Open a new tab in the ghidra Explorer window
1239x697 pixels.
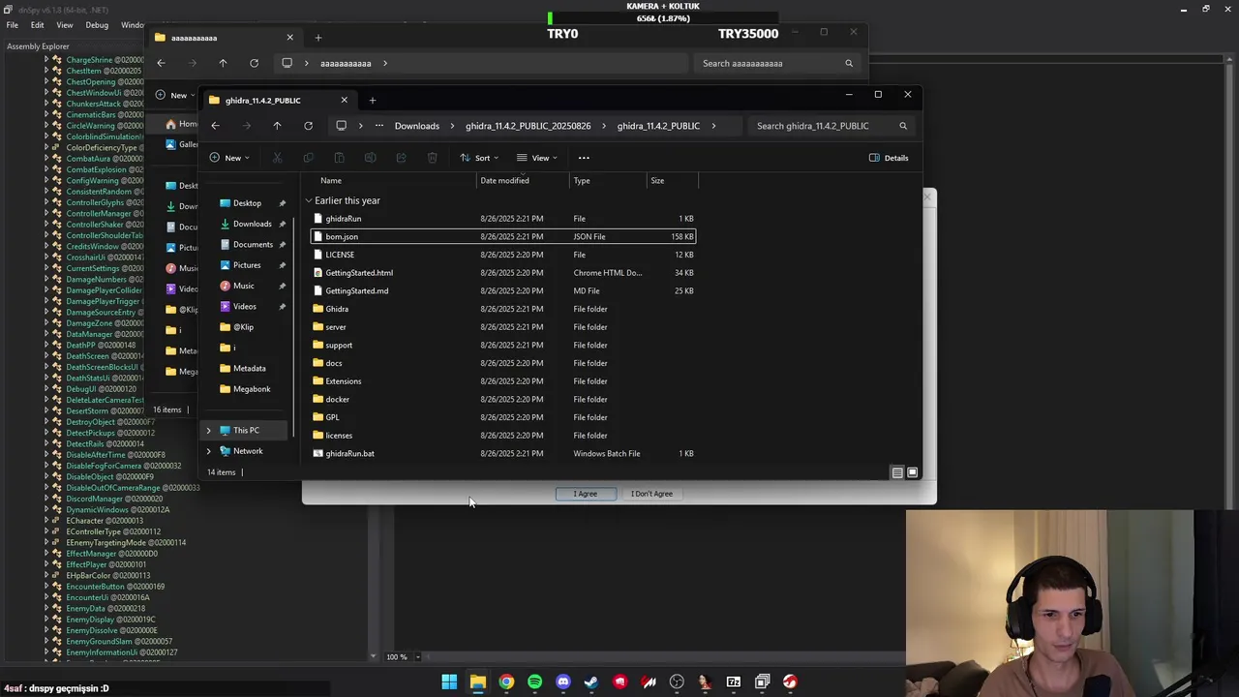pos(372,100)
